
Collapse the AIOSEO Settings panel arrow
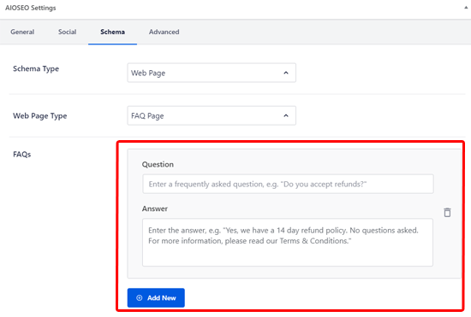(x=466, y=8)
